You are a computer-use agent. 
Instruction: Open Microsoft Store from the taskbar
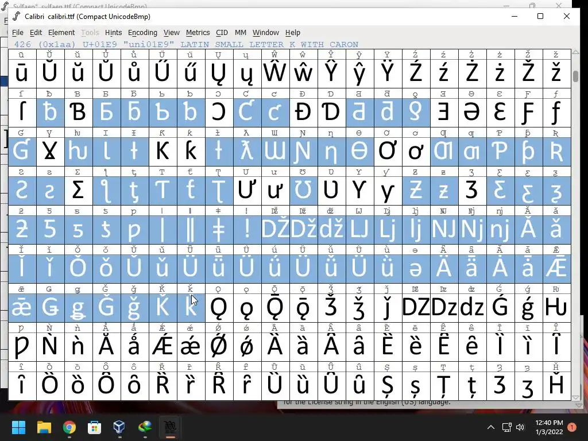(x=94, y=427)
